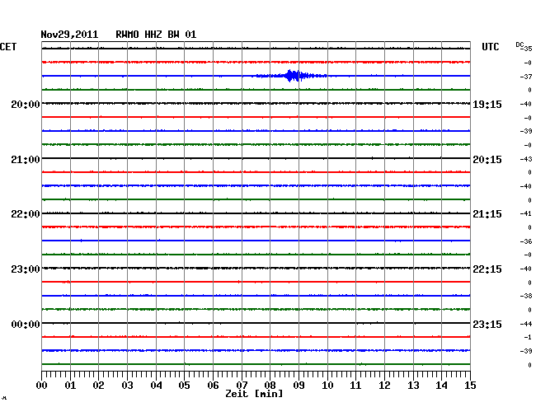Click the UTC timezone label
The image size is (536, 407).
coord(491,47)
